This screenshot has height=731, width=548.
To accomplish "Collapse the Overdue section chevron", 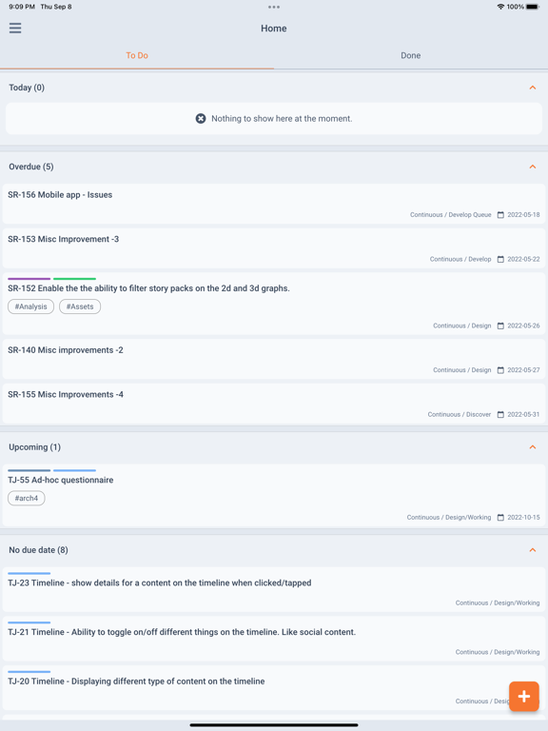I will (533, 167).
